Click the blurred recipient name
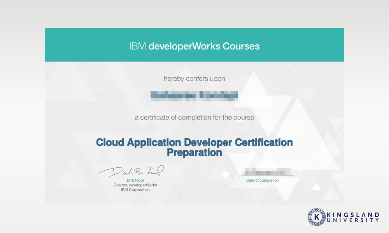 tap(194, 96)
